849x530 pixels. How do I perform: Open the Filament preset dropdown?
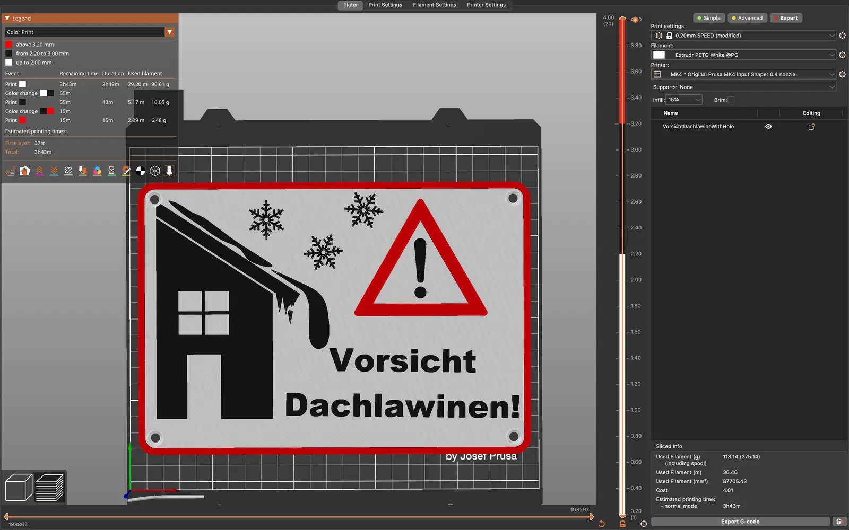[x=744, y=55]
